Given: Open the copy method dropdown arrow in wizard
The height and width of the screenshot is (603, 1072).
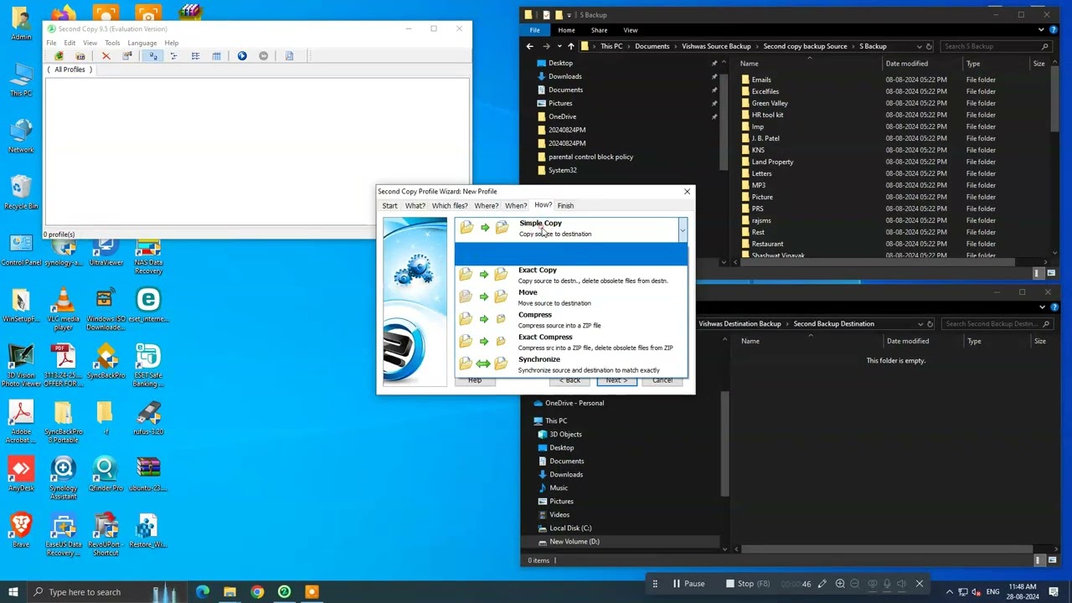Looking at the screenshot, I should [x=683, y=229].
